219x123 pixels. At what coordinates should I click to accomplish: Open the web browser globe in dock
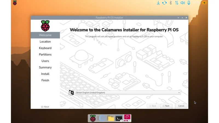(102, 118)
